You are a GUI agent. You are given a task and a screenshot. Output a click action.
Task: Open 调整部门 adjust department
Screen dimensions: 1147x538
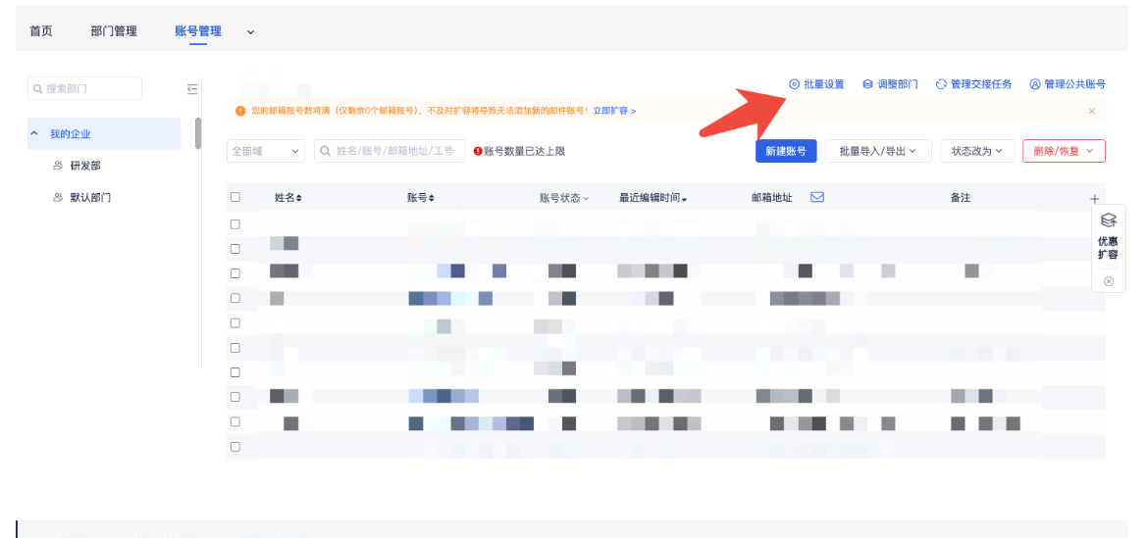pyautogui.click(x=890, y=84)
